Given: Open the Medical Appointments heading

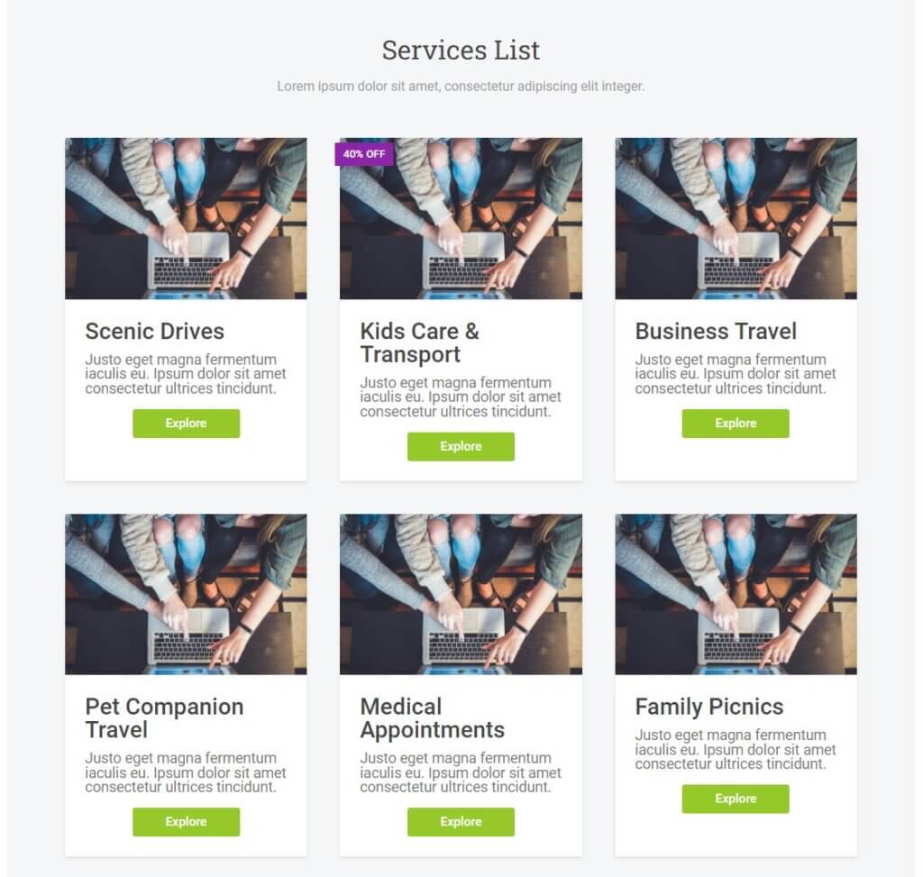Looking at the screenshot, I should click(x=432, y=717).
